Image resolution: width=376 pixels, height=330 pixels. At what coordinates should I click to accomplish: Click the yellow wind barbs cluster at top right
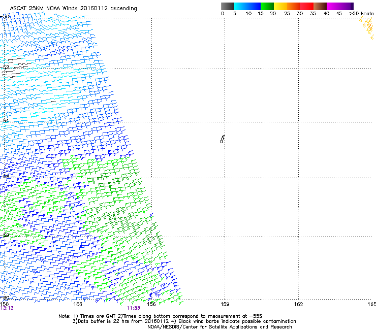(367, 28)
